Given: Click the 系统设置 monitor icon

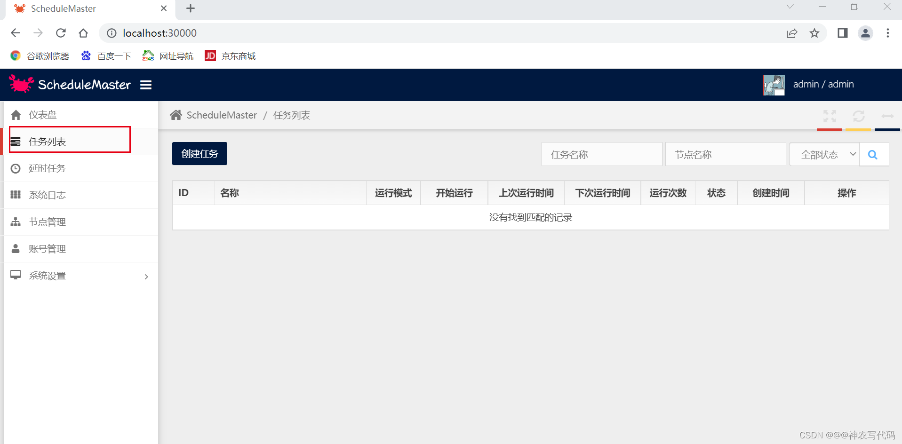Looking at the screenshot, I should (16, 275).
